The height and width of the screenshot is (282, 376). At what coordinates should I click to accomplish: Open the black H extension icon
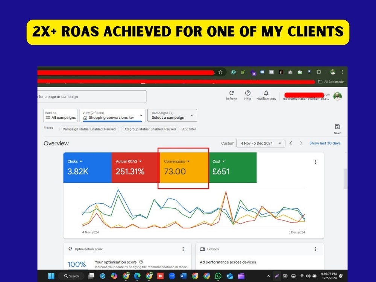click(281, 72)
